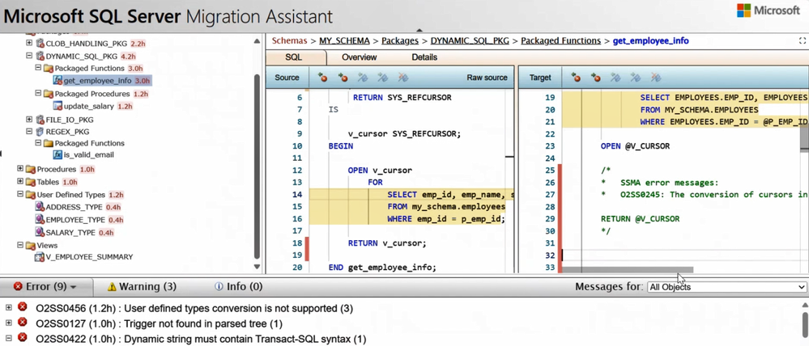Click the red error icon for O2SS0422

pos(22,337)
